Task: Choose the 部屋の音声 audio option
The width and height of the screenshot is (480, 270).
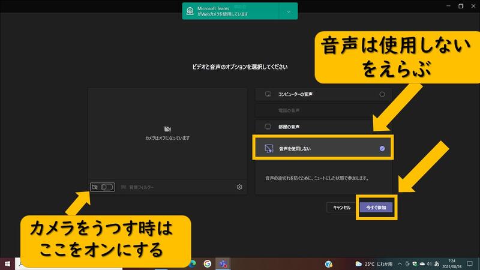Action: [x=324, y=127]
